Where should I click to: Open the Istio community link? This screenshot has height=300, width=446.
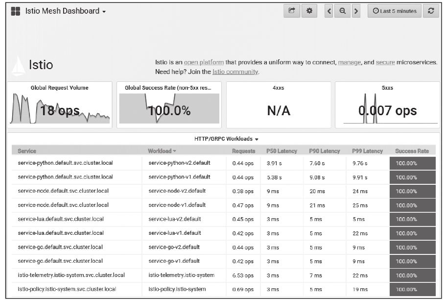tap(235, 72)
